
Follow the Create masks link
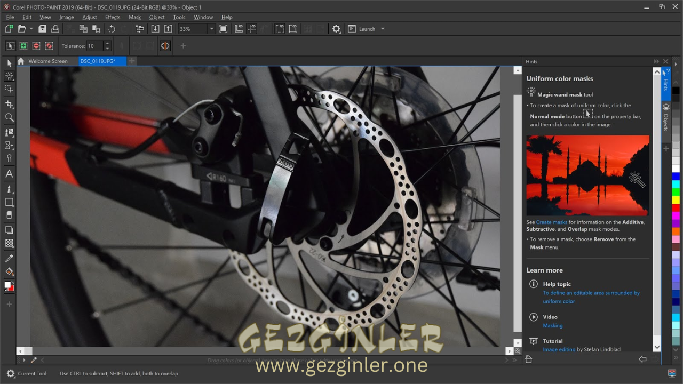tap(551, 222)
